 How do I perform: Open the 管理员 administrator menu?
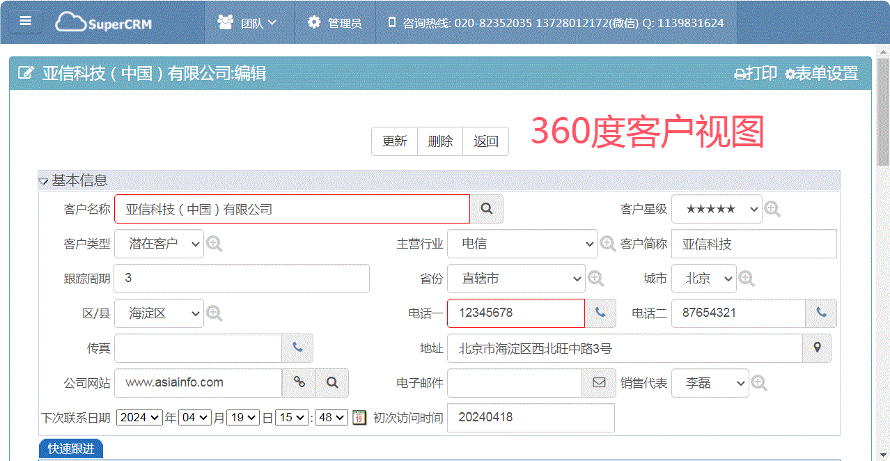pos(334,22)
